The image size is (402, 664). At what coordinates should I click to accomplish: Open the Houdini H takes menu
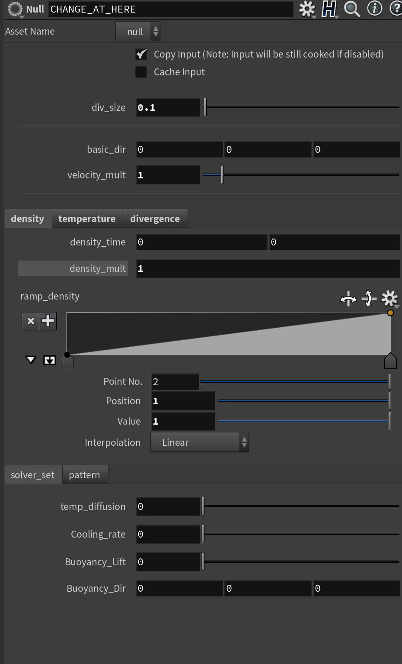[329, 9]
